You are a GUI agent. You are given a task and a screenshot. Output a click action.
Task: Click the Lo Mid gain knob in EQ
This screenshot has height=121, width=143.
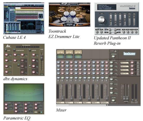click(16, 104)
